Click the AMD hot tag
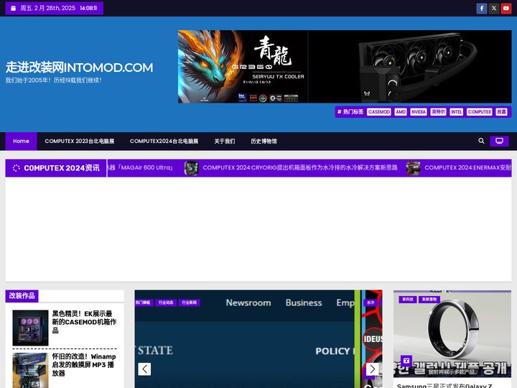Viewport: 517px width, 388px height. [401, 112]
